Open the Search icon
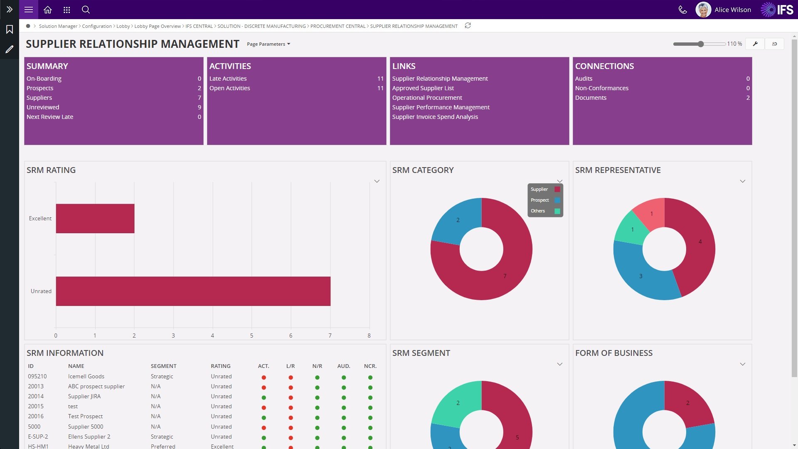This screenshot has width=798, height=449. pos(86,10)
